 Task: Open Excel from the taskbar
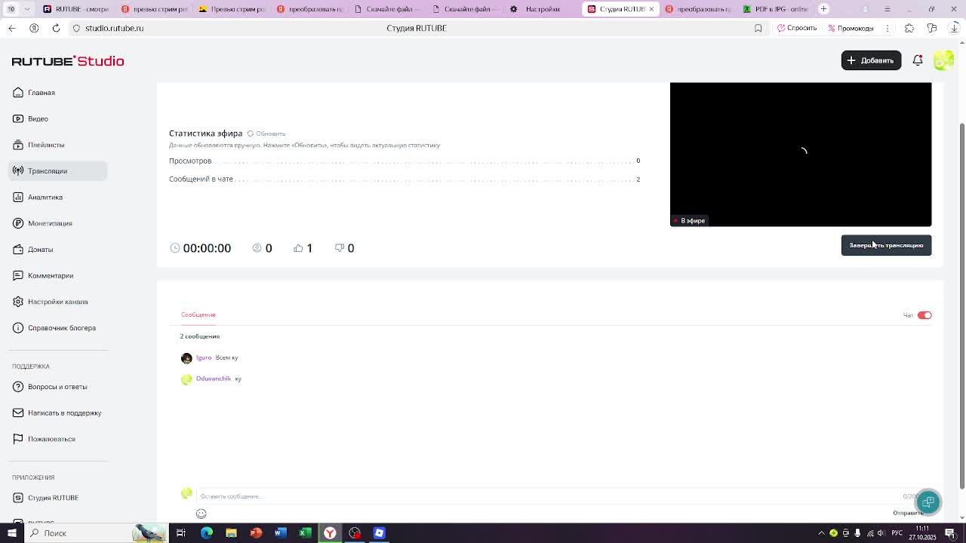tap(305, 533)
